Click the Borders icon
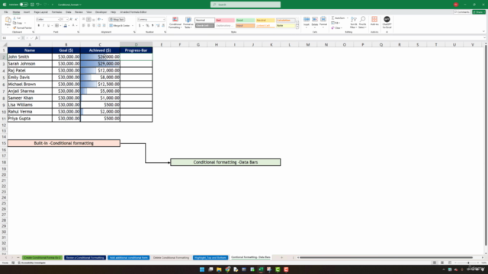This screenshot has height=274, width=488. [x=56, y=25]
